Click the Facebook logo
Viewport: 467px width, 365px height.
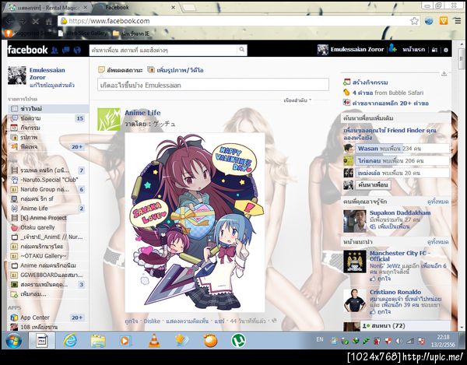point(28,50)
